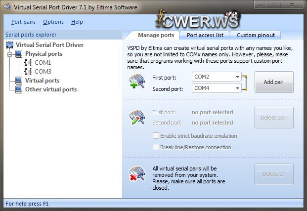
Task: Open the Help menu
Action: [x=77, y=22]
